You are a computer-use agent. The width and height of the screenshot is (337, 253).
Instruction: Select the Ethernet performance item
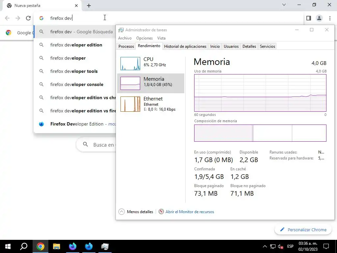click(151, 104)
